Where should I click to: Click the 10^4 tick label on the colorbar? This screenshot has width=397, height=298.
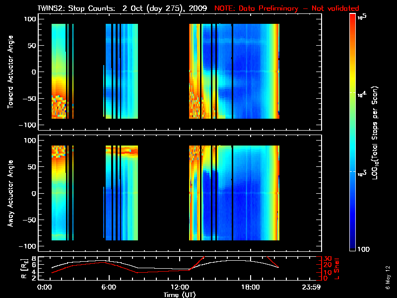362,94
